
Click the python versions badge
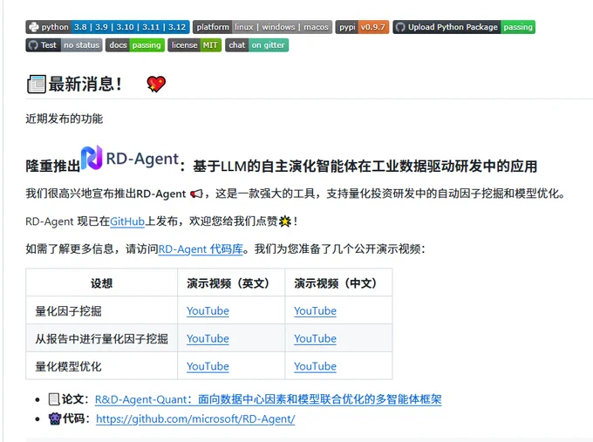[x=108, y=27]
